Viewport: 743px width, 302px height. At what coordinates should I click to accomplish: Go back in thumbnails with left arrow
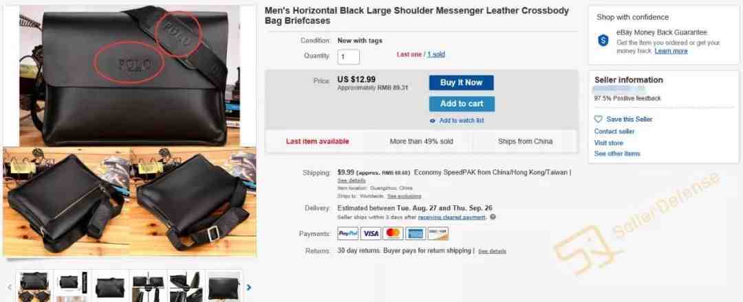[8, 287]
